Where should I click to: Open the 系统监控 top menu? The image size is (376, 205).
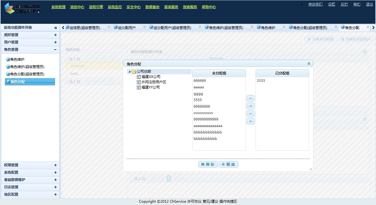[115, 7]
